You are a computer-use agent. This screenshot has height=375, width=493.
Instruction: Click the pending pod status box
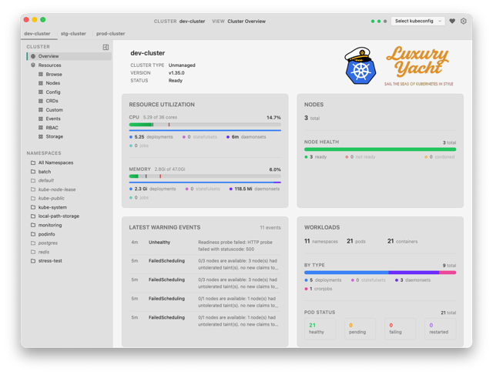(x=360, y=329)
